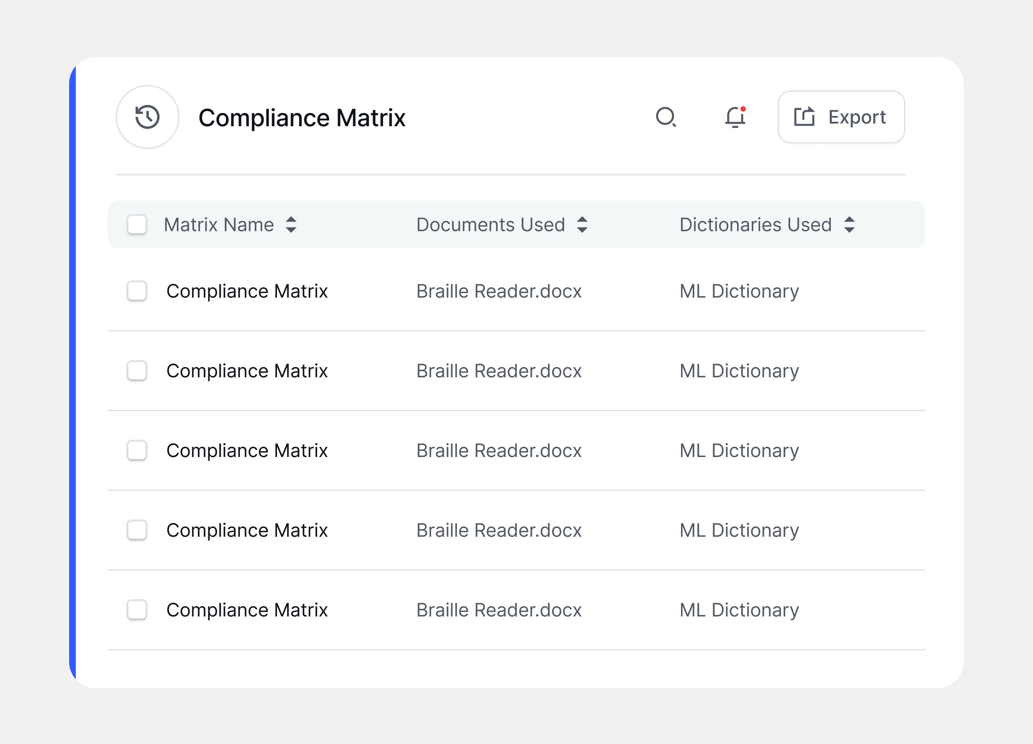Image resolution: width=1033 pixels, height=744 pixels.
Task: Select ML Dictionary in fourth row
Action: [739, 530]
